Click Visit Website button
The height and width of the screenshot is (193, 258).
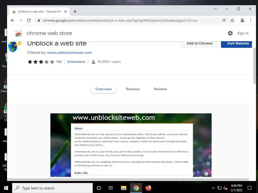tap(236, 44)
